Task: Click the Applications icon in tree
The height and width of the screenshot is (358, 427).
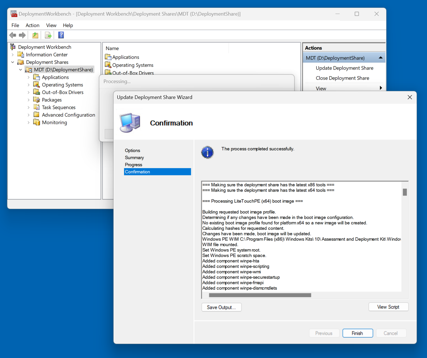Action: click(37, 77)
